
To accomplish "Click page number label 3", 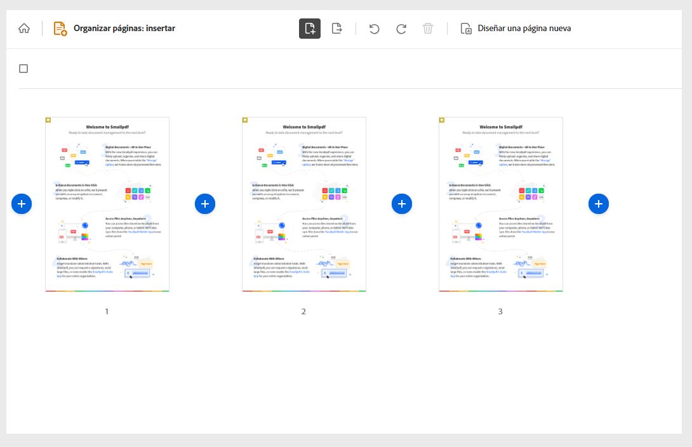I will pos(500,312).
